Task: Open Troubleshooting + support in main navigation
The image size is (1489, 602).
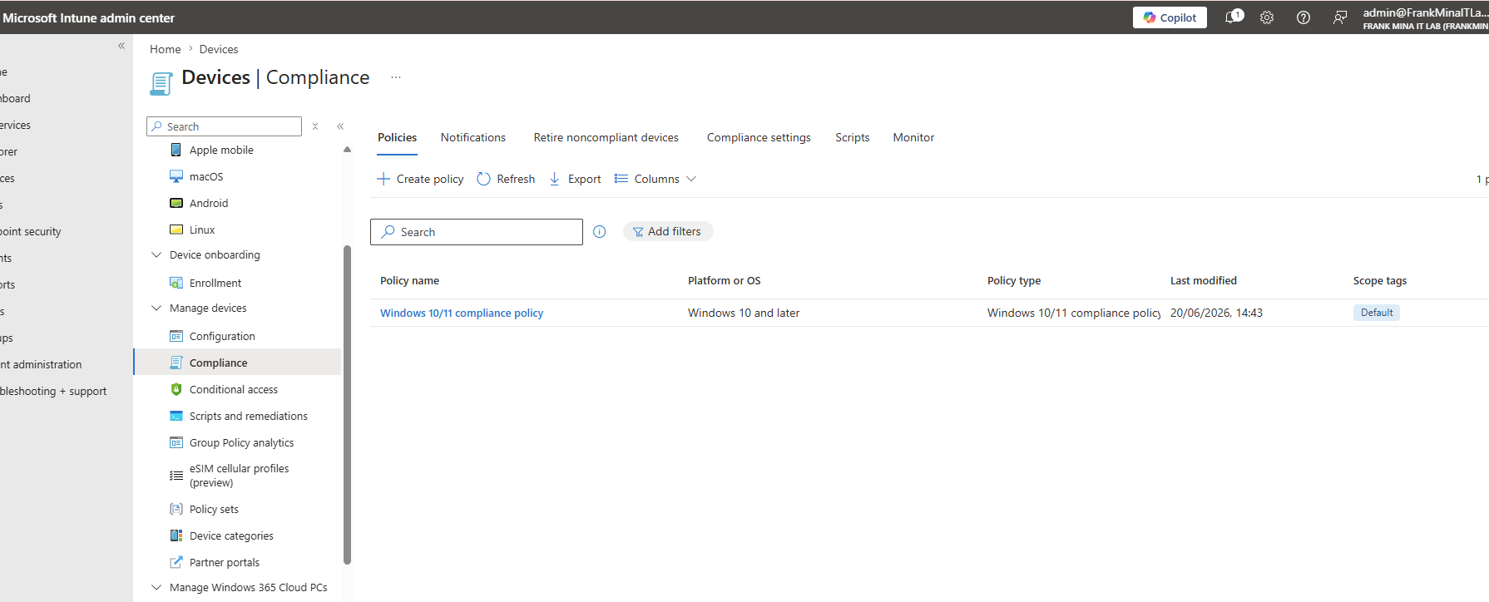Action: pyautogui.click(x=53, y=391)
